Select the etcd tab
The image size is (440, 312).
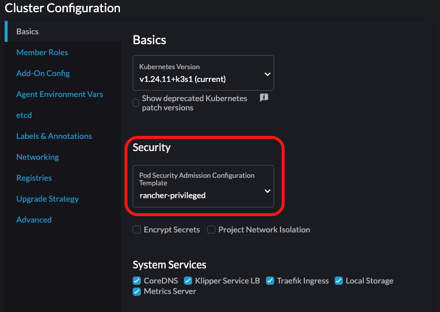pos(24,115)
